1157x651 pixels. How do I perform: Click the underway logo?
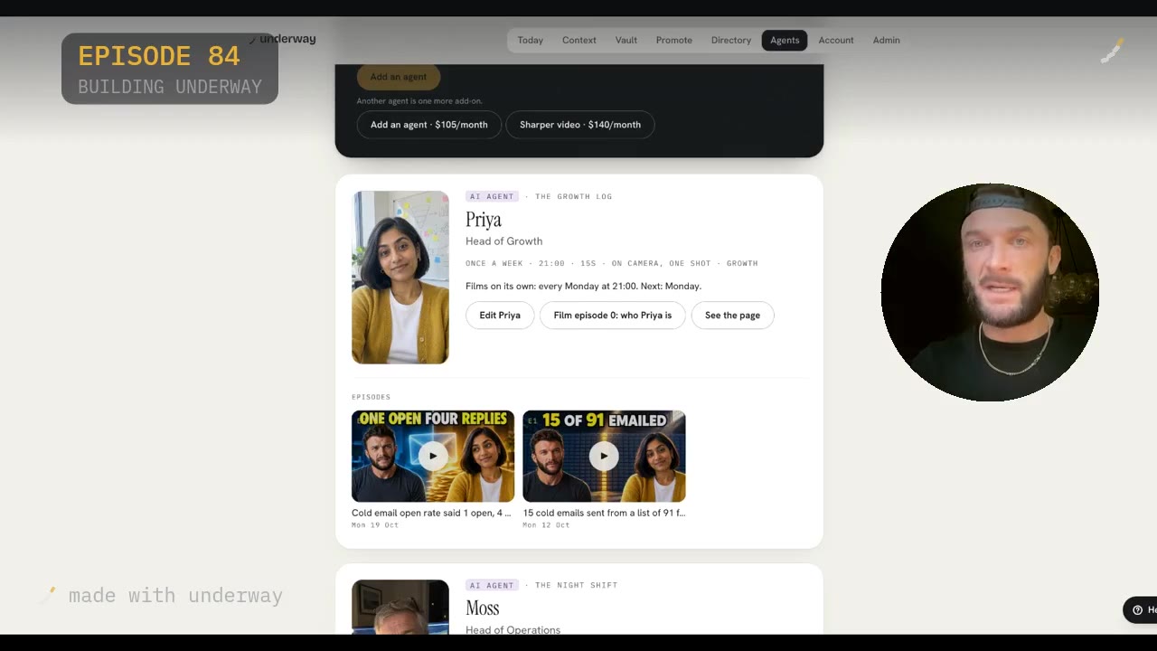284,39
